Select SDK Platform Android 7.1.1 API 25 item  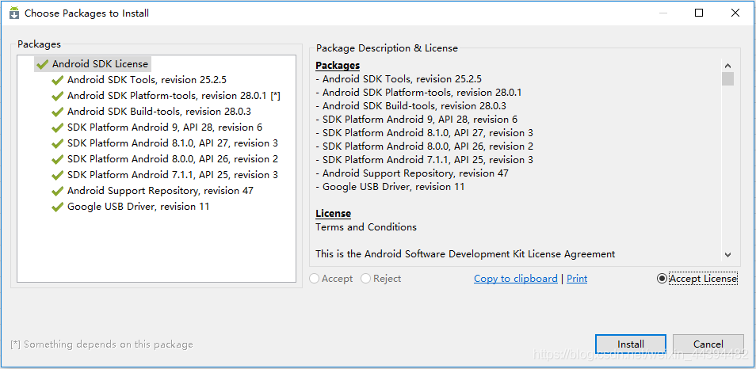click(172, 175)
